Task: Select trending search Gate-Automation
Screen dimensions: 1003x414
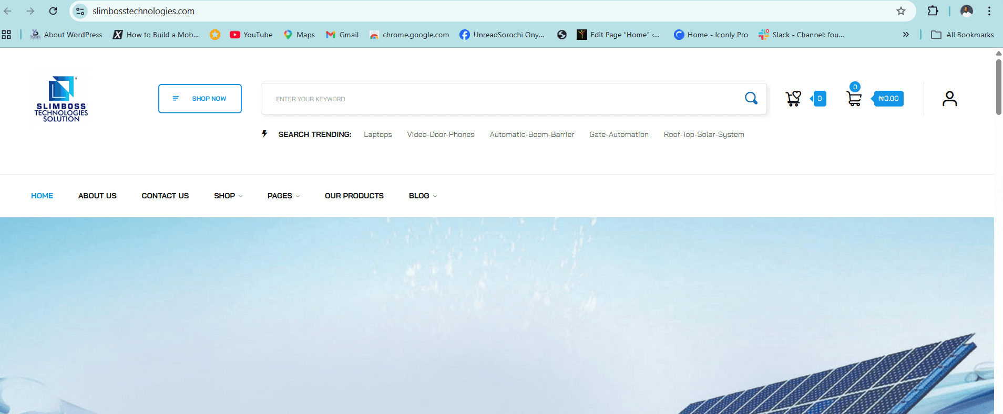Action: click(x=619, y=135)
